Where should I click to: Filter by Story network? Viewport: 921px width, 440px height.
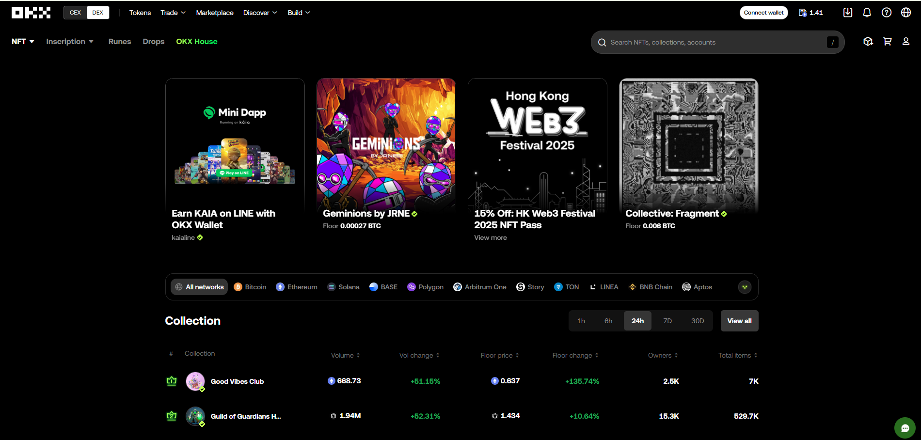(530, 287)
